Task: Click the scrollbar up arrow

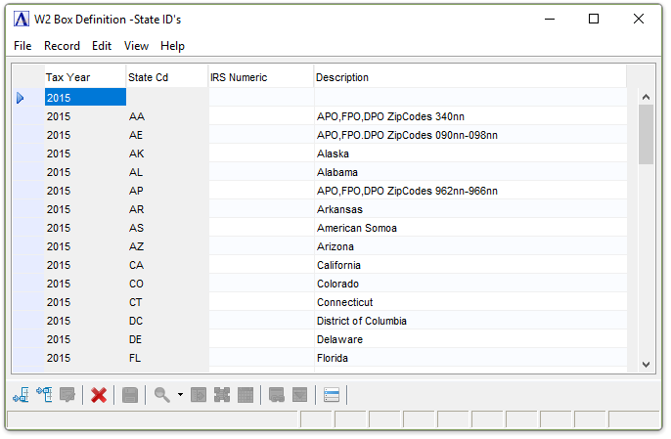Action: (646, 97)
